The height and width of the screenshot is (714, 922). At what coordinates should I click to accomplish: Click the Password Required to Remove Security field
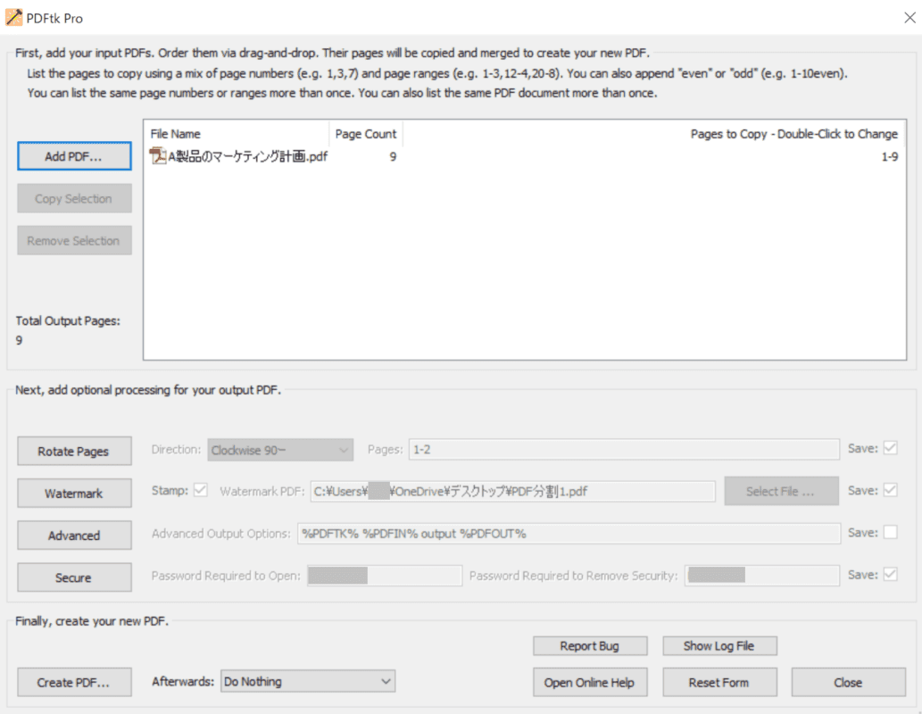pos(762,576)
